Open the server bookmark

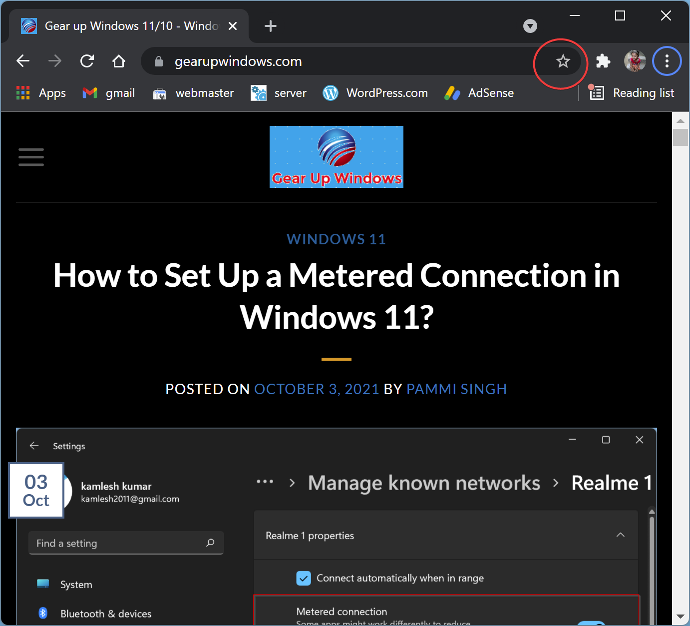coord(279,93)
